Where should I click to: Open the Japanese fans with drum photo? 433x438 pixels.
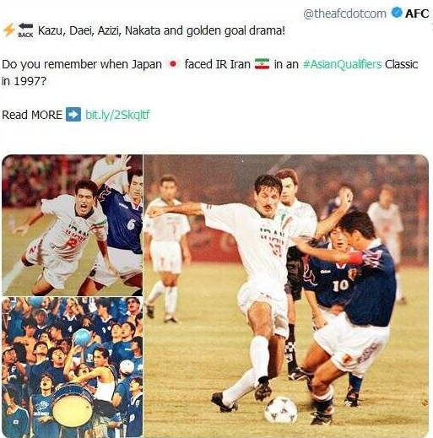(72, 367)
